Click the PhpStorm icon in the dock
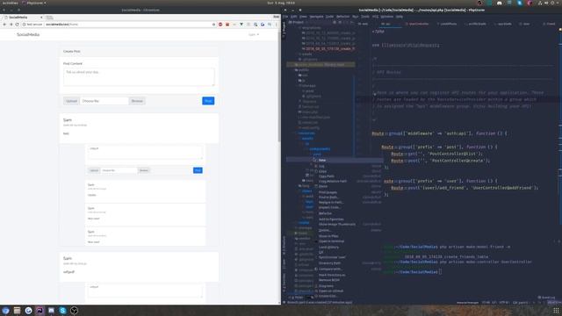Screen dimensions: 562x316 click(40, 311)
